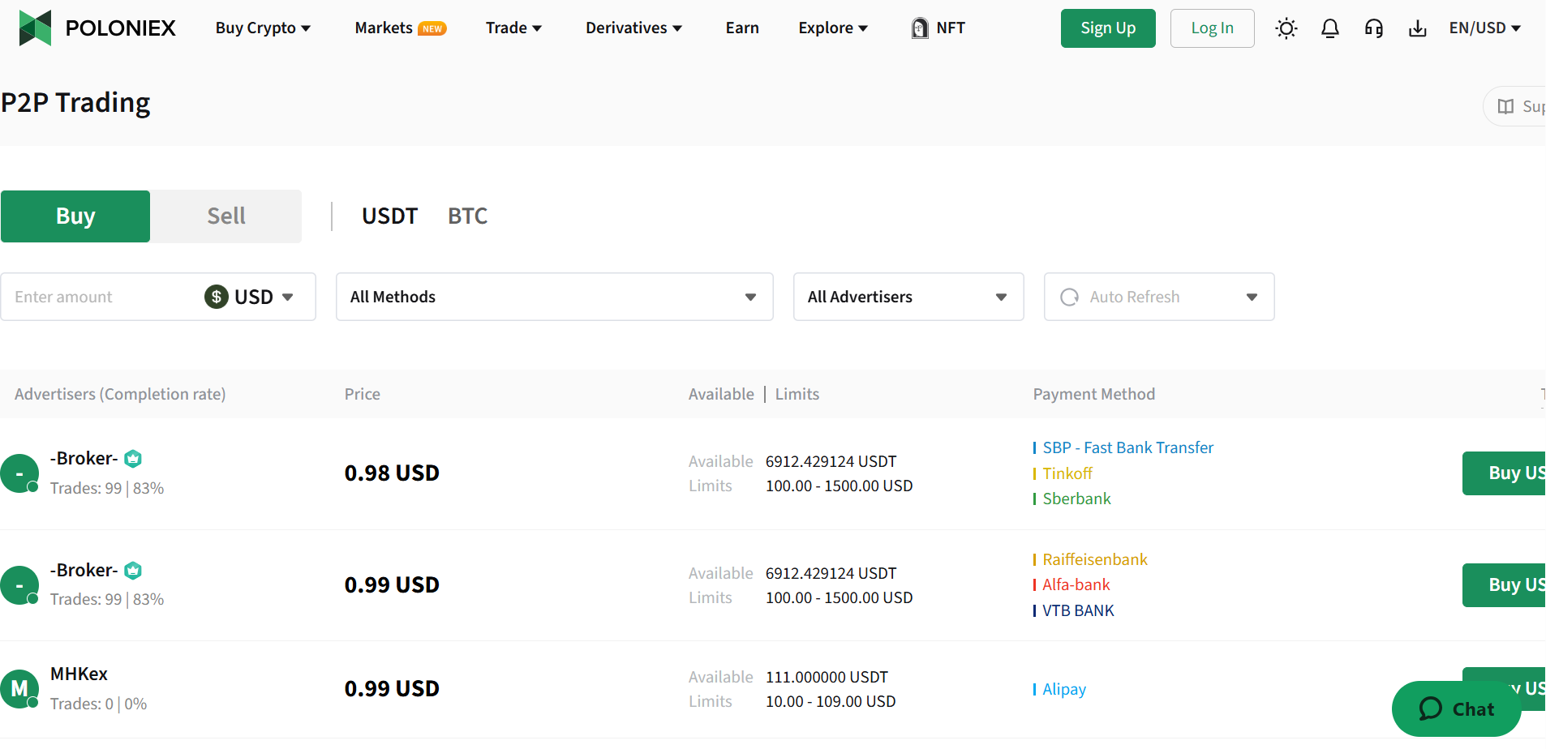The height and width of the screenshot is (749, 1546).
Task: Open app download via the download icon
Action: [1418, 28]
